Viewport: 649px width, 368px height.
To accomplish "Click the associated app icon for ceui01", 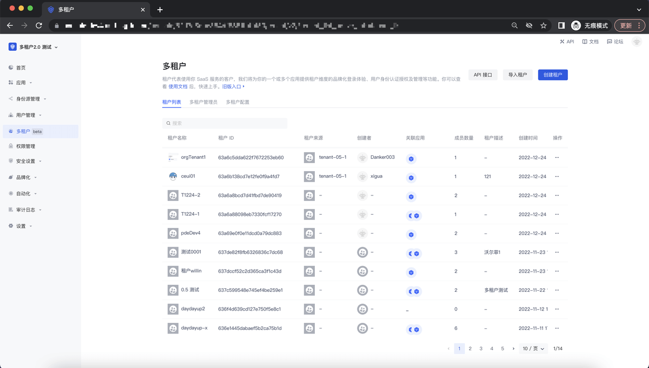I will (411, 178).
